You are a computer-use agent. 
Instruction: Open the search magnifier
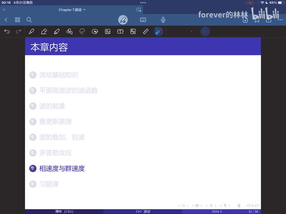[x=29, y=20]
